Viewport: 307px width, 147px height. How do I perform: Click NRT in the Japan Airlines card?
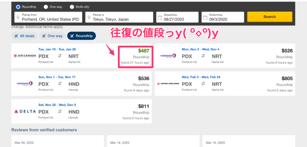point(217,84)
